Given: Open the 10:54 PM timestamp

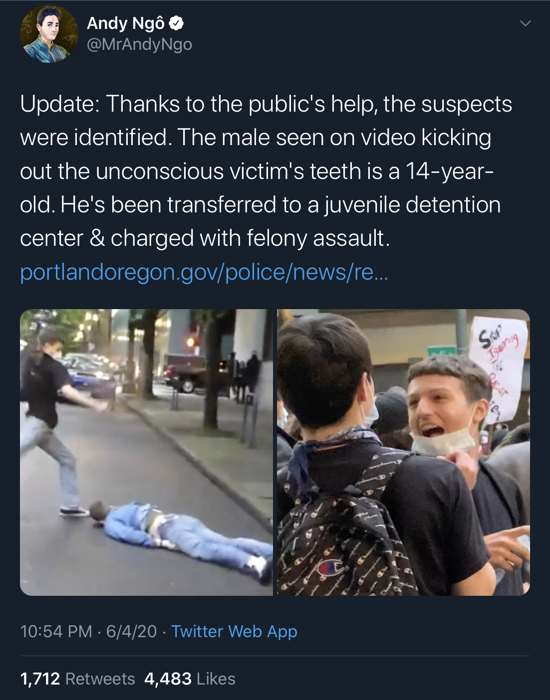Looking at the screenshot, I should click(56, 631).
